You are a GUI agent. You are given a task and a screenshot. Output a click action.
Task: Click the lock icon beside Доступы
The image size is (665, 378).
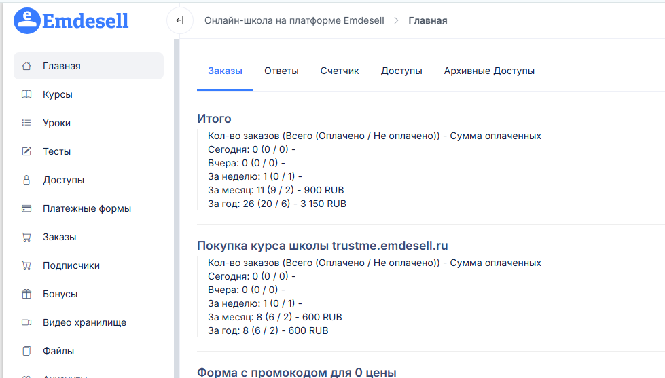26,180
